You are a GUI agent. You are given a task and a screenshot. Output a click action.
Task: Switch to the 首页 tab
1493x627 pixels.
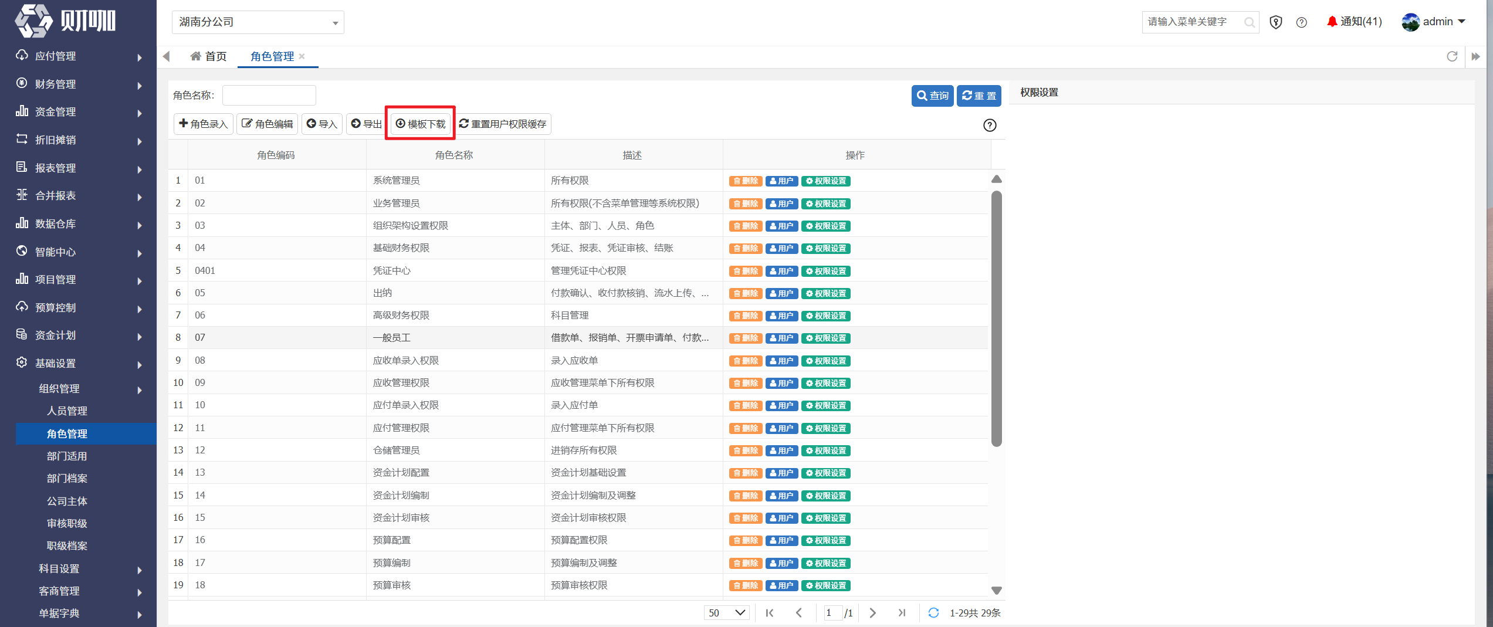(208, 56)
